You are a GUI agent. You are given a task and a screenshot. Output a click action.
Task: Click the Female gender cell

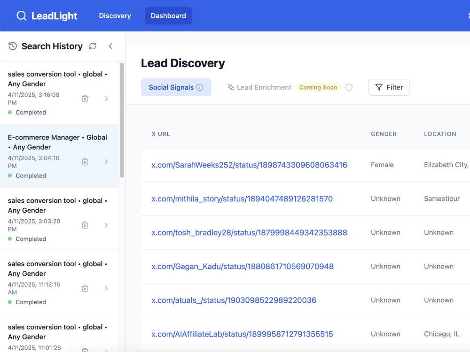pos(382,165)
